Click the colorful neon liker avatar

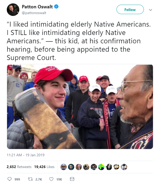[101, 167]
